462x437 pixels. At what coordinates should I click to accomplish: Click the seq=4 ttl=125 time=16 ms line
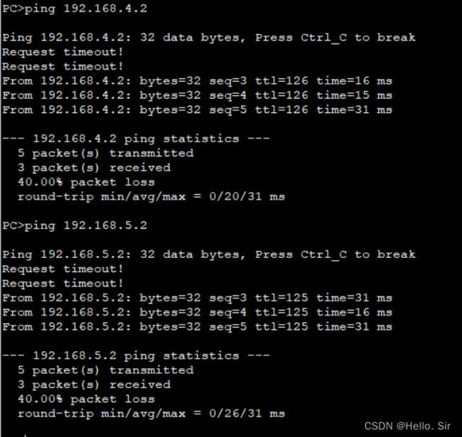(x=198, y=313)
